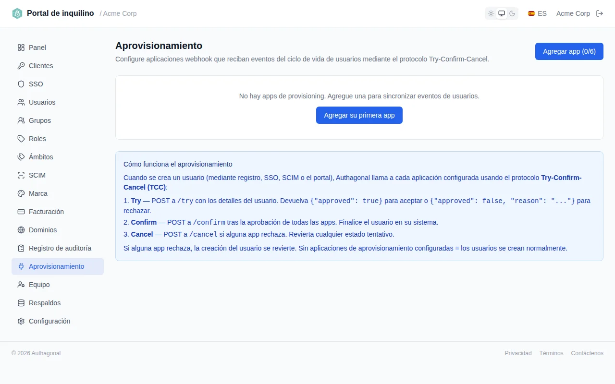Click Agregar su primera app button
This screenshot has height=384, width=615.
[359, 115]
